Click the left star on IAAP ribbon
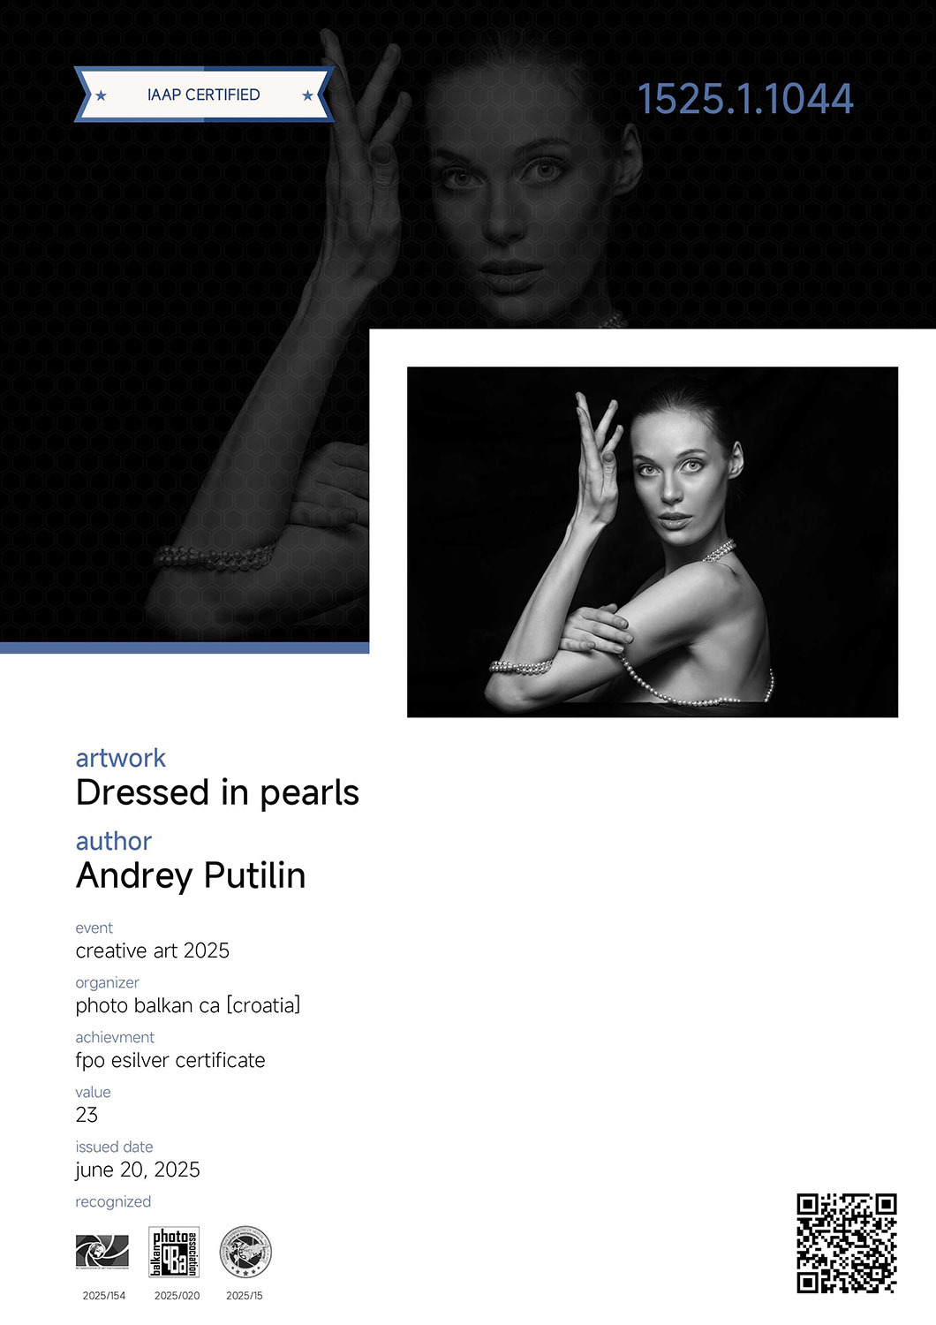Viewport: 936px width, 1325px height. (101, 95)
